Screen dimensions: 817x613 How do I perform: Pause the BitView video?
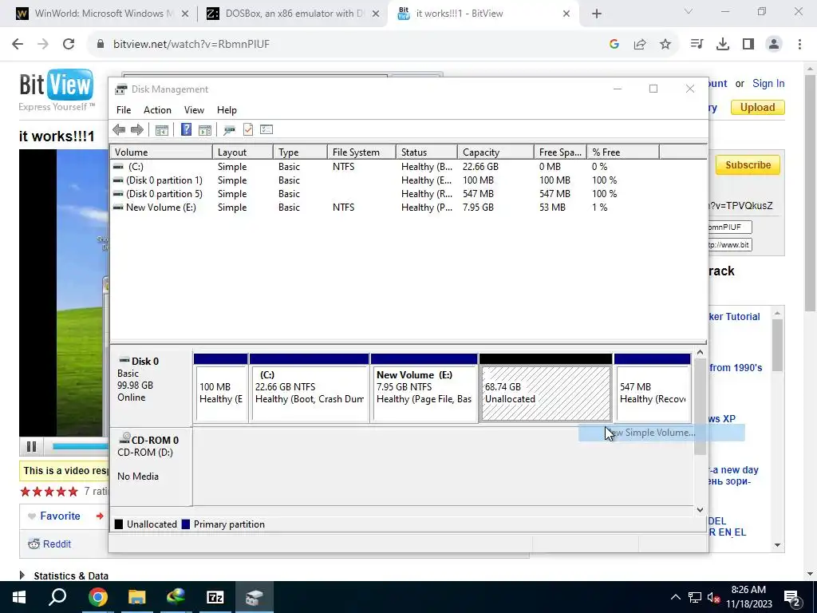click(31, 447)
